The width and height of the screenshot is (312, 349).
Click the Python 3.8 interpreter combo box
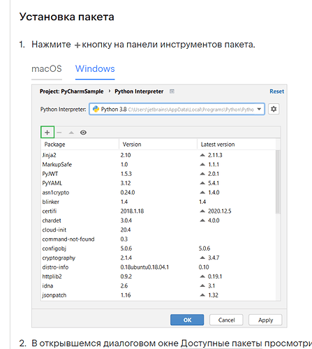pyautogui.click(x=177, y=109)
